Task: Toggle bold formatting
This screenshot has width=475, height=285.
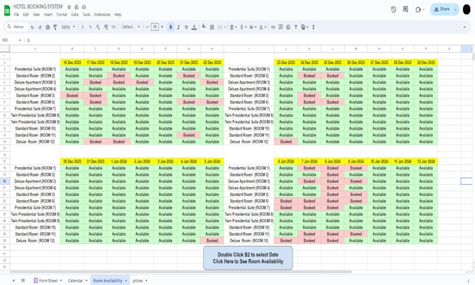Action: tap(170, 27)
